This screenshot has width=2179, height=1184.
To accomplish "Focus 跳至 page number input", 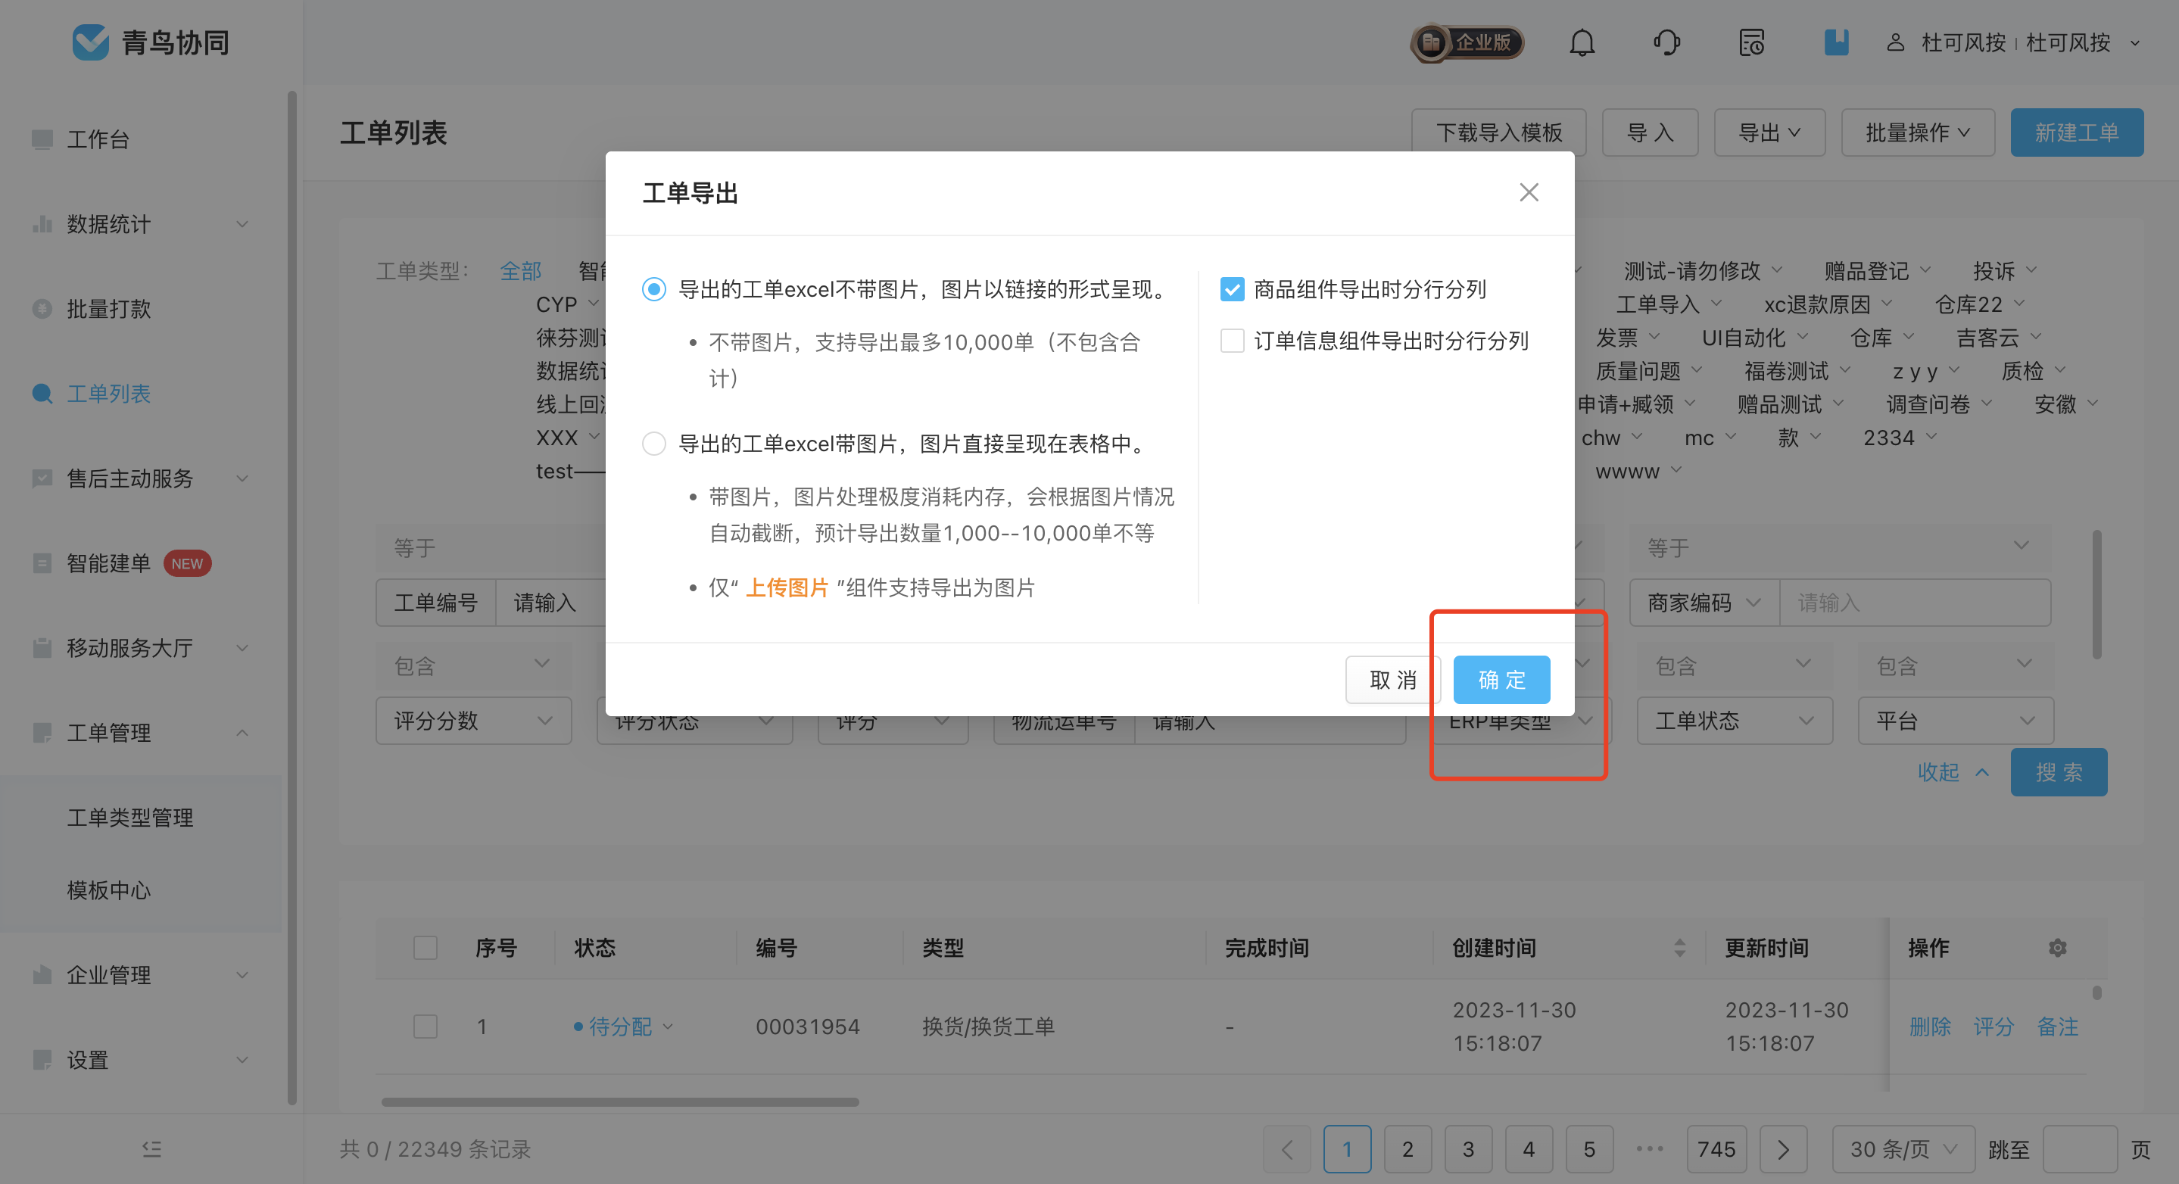I will 2079,1148.
